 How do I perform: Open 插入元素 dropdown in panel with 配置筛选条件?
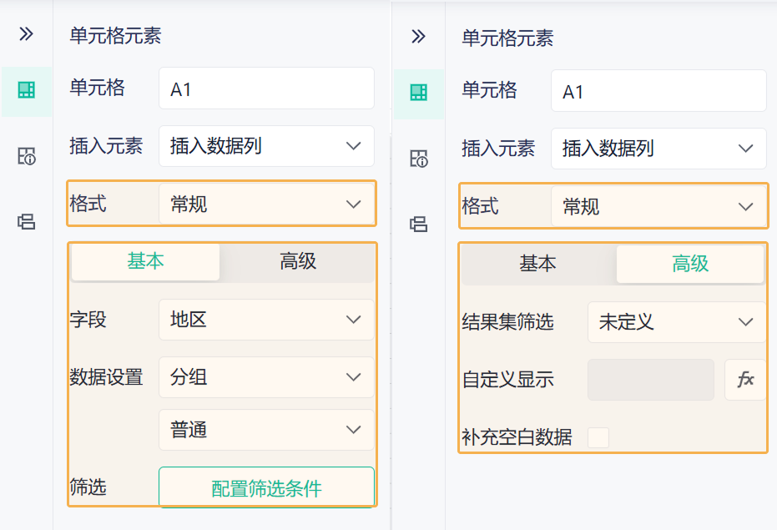pos(266,147)
